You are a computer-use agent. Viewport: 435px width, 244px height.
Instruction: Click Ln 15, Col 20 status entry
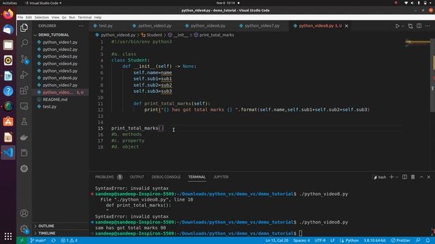277,241
